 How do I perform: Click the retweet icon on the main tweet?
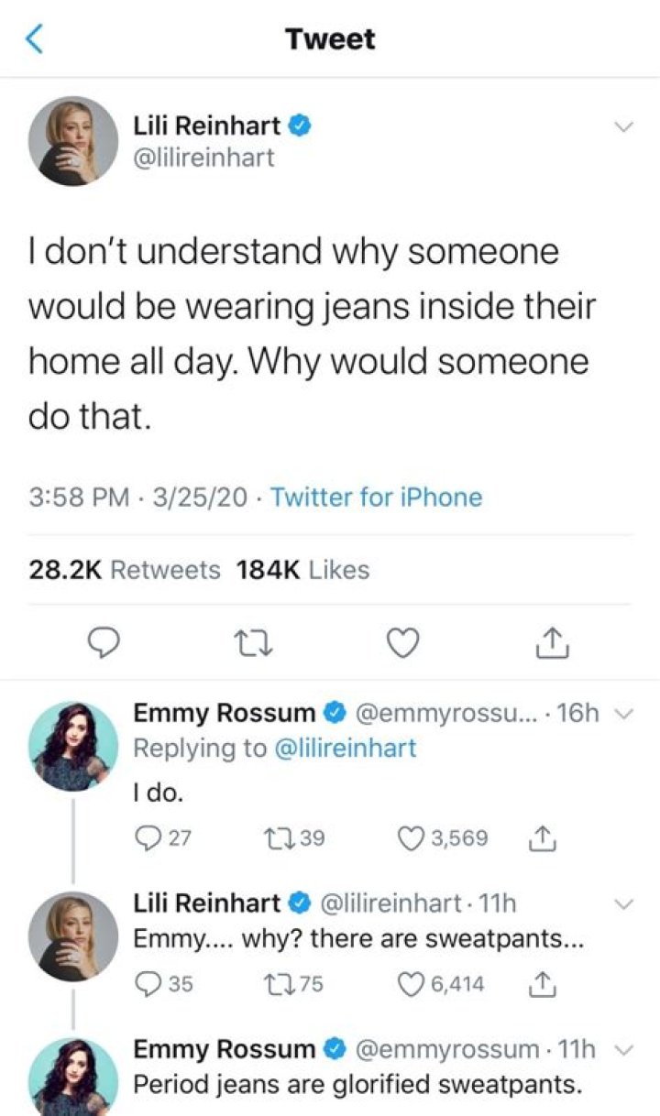[x=253, y=643]
